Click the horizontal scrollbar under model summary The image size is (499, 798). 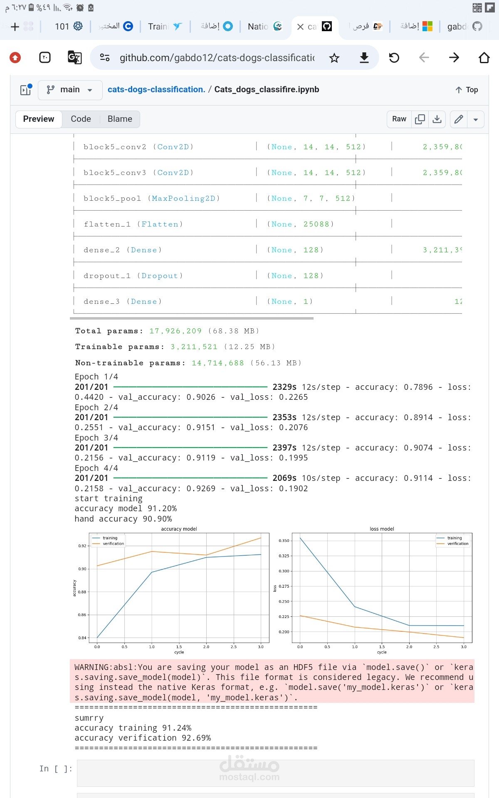[x=192, y=318]
